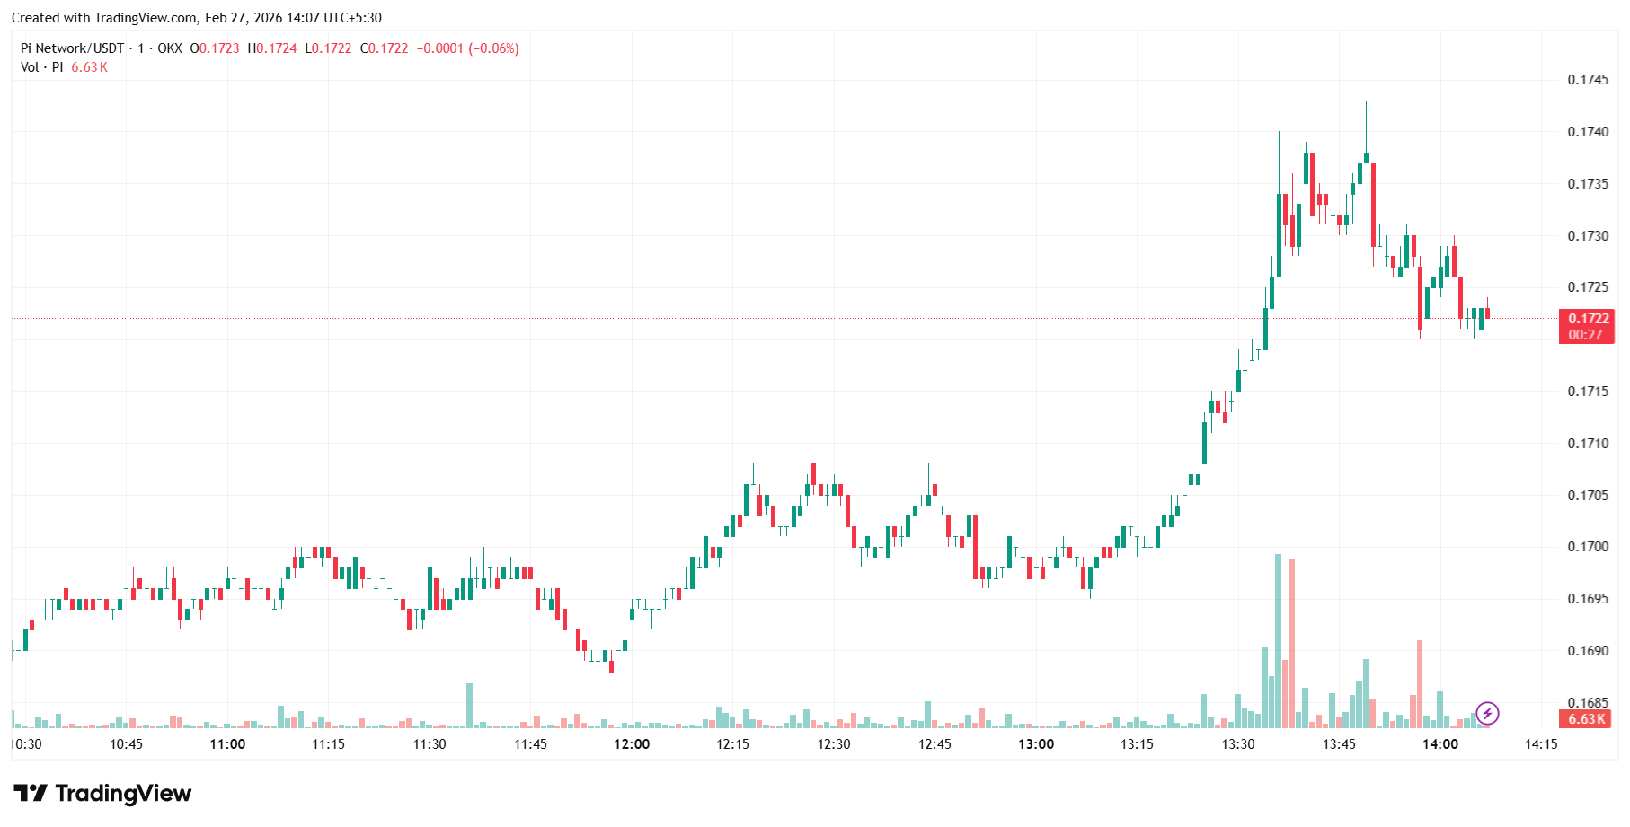Click the 0.1745 price axis label
The image size is (1630, 827).
click(x=1588, y=80)
